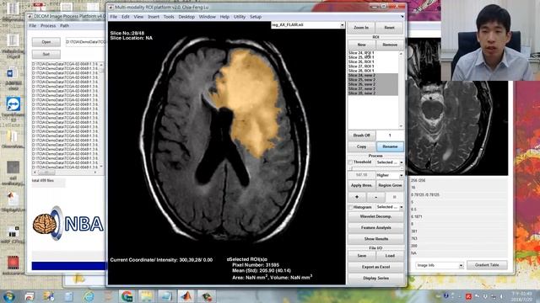
Task: Open Chrome from the taskbar
Action: 127,296
